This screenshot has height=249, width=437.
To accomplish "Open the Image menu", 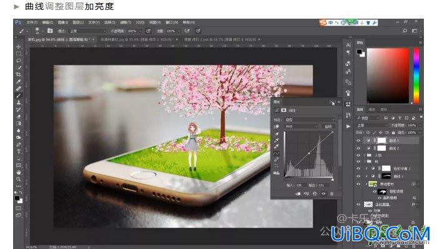I will pos(63,22).
